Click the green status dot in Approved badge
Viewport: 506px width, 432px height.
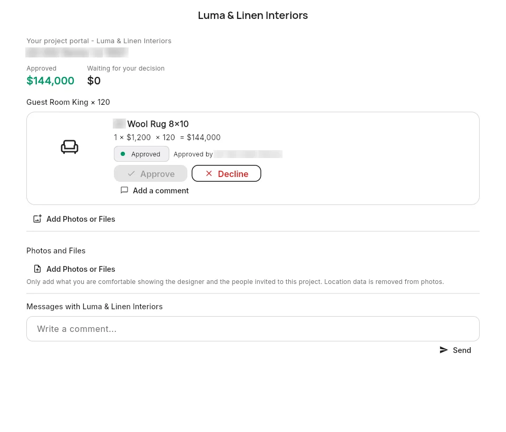(x=123, y=154)
